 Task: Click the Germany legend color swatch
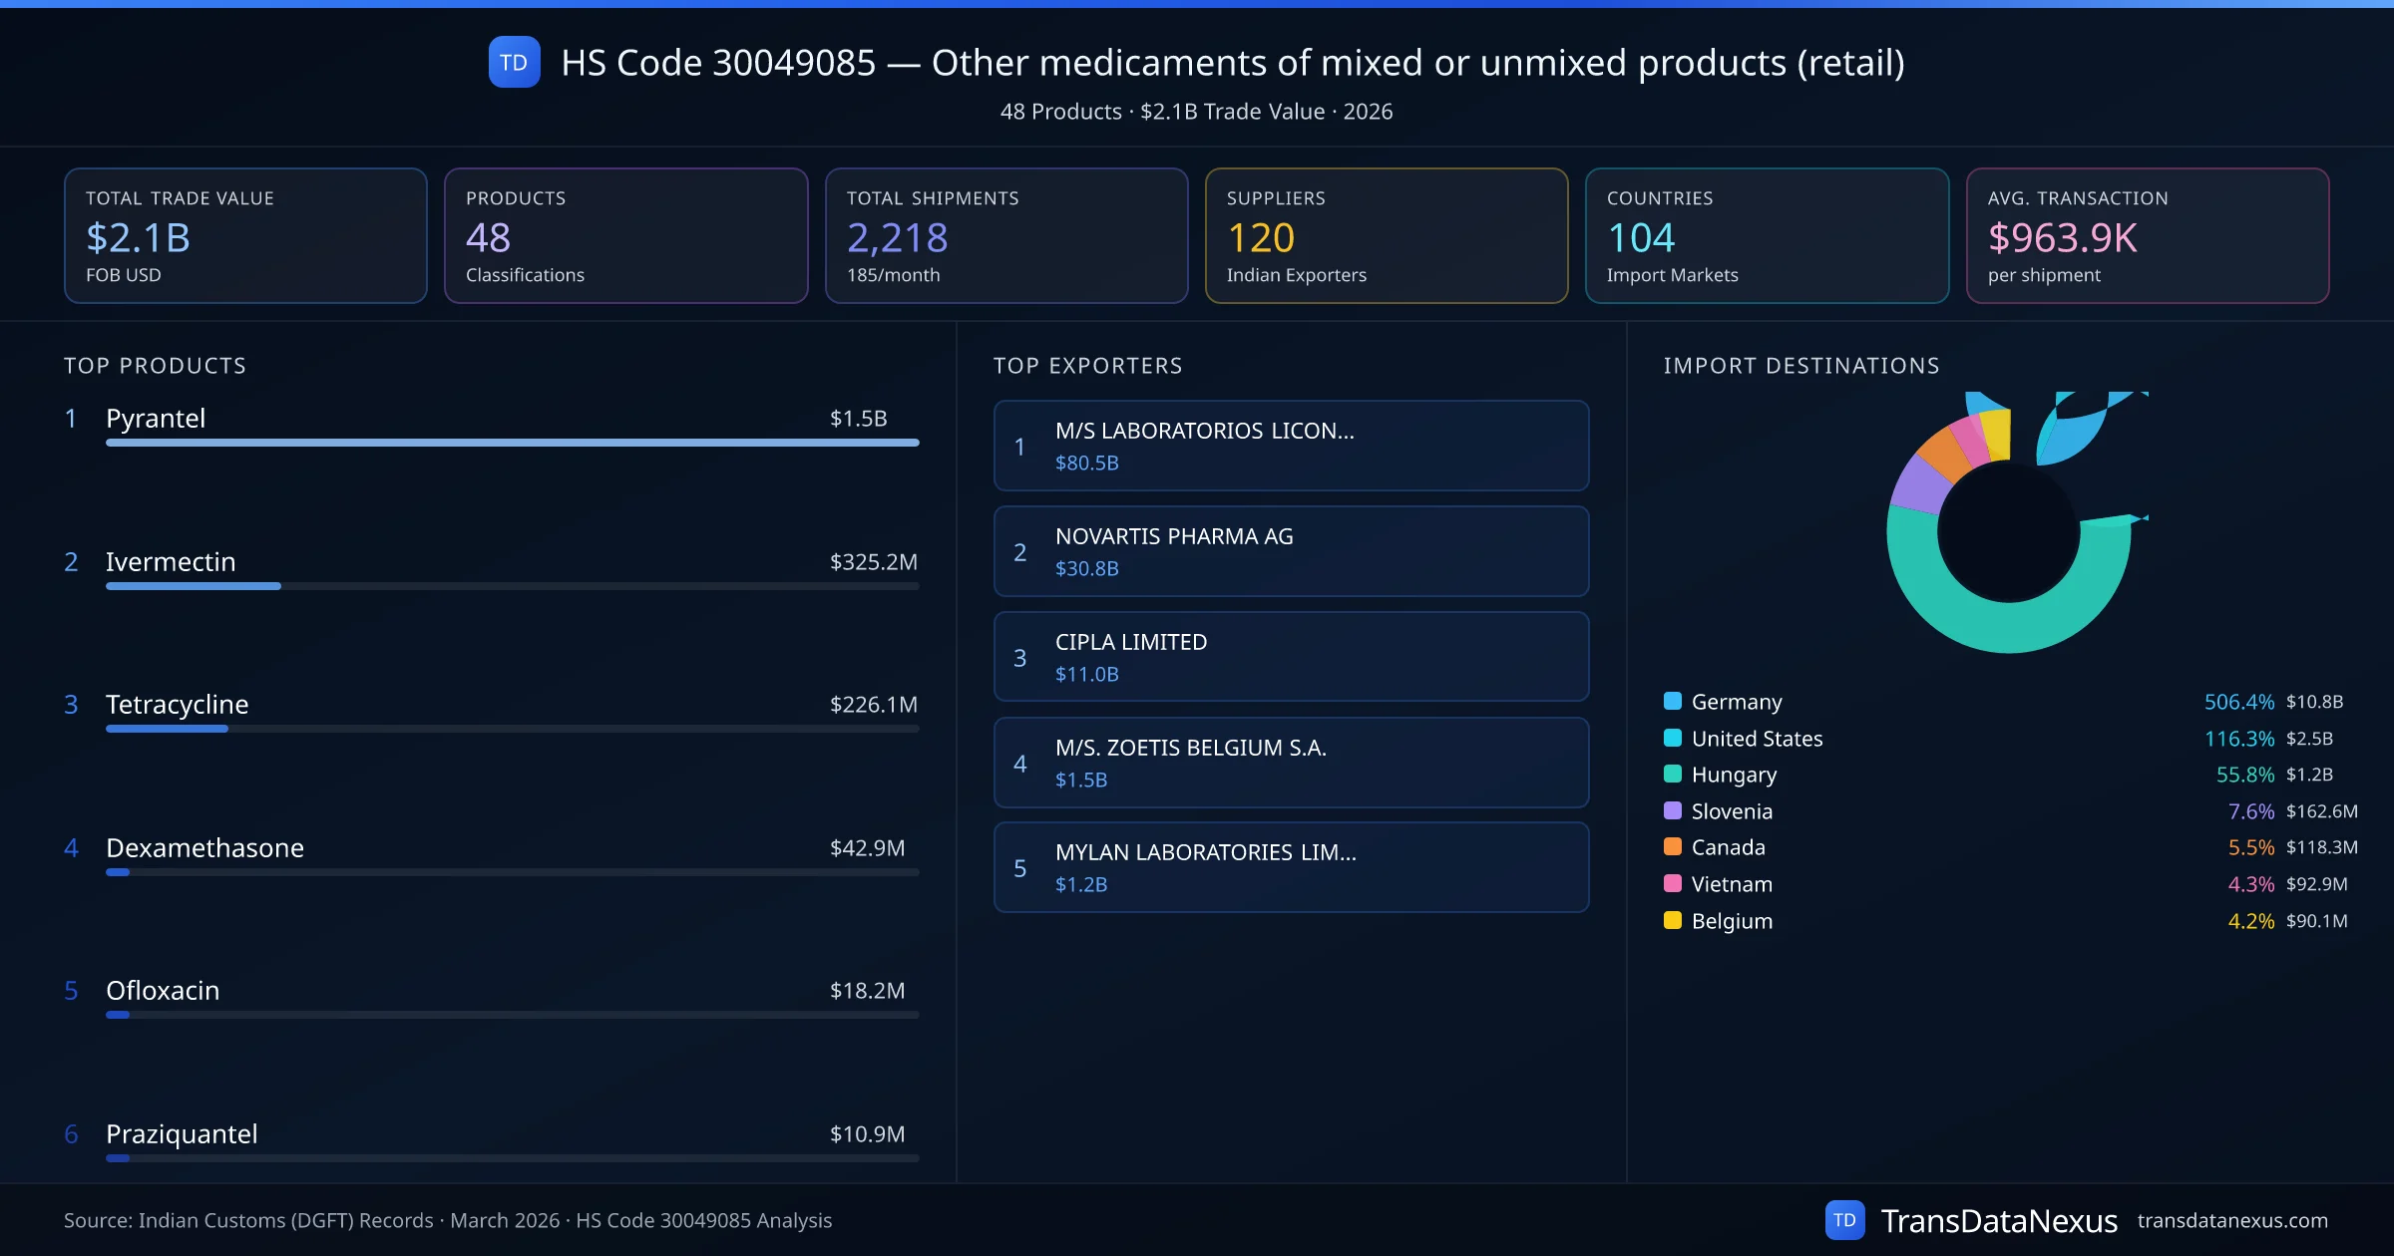point(1673,701)
